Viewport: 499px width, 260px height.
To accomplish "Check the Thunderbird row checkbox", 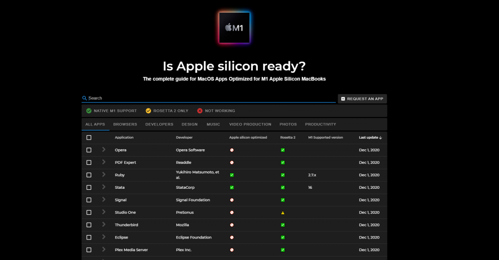I will tap(89, 225).
